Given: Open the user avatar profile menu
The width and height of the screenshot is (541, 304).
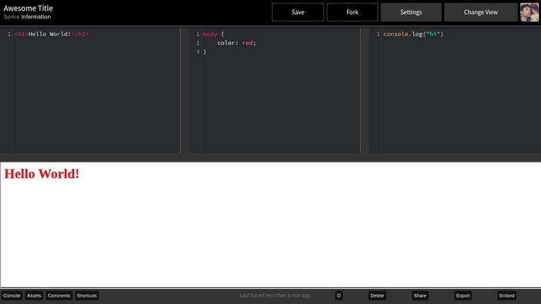Looking at the screenshot, I should pos(530,12).
